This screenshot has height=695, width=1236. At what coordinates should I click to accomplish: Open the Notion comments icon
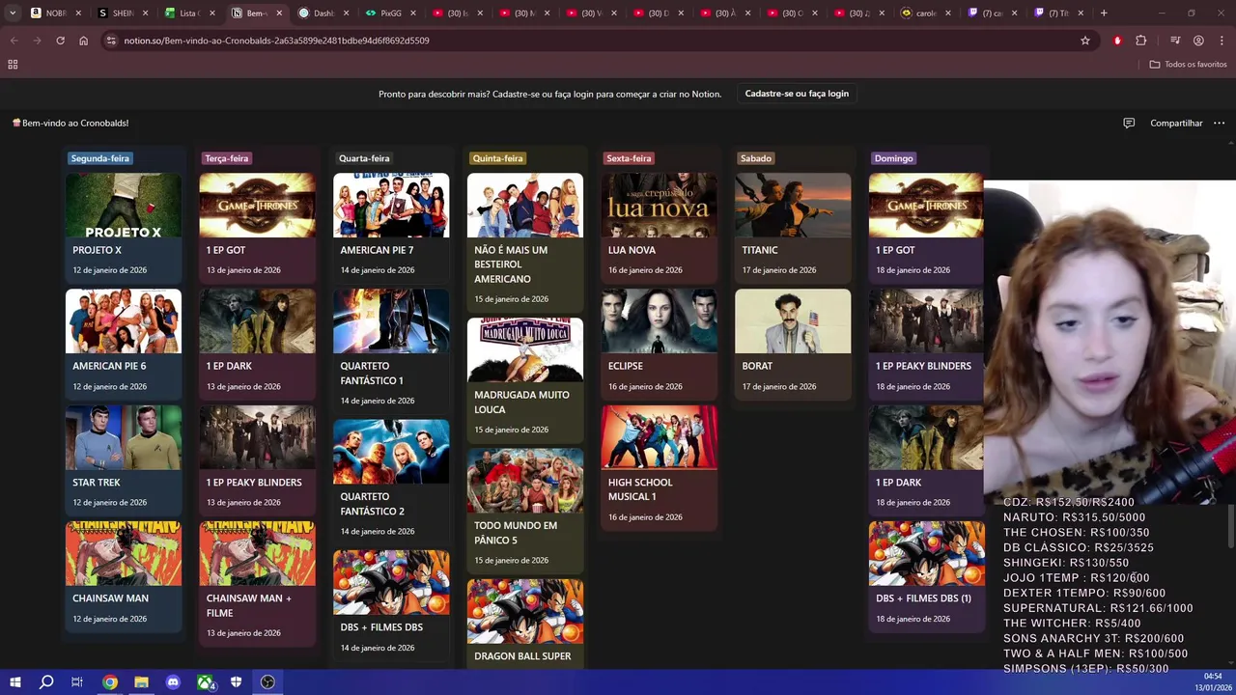coord(1129,124)
